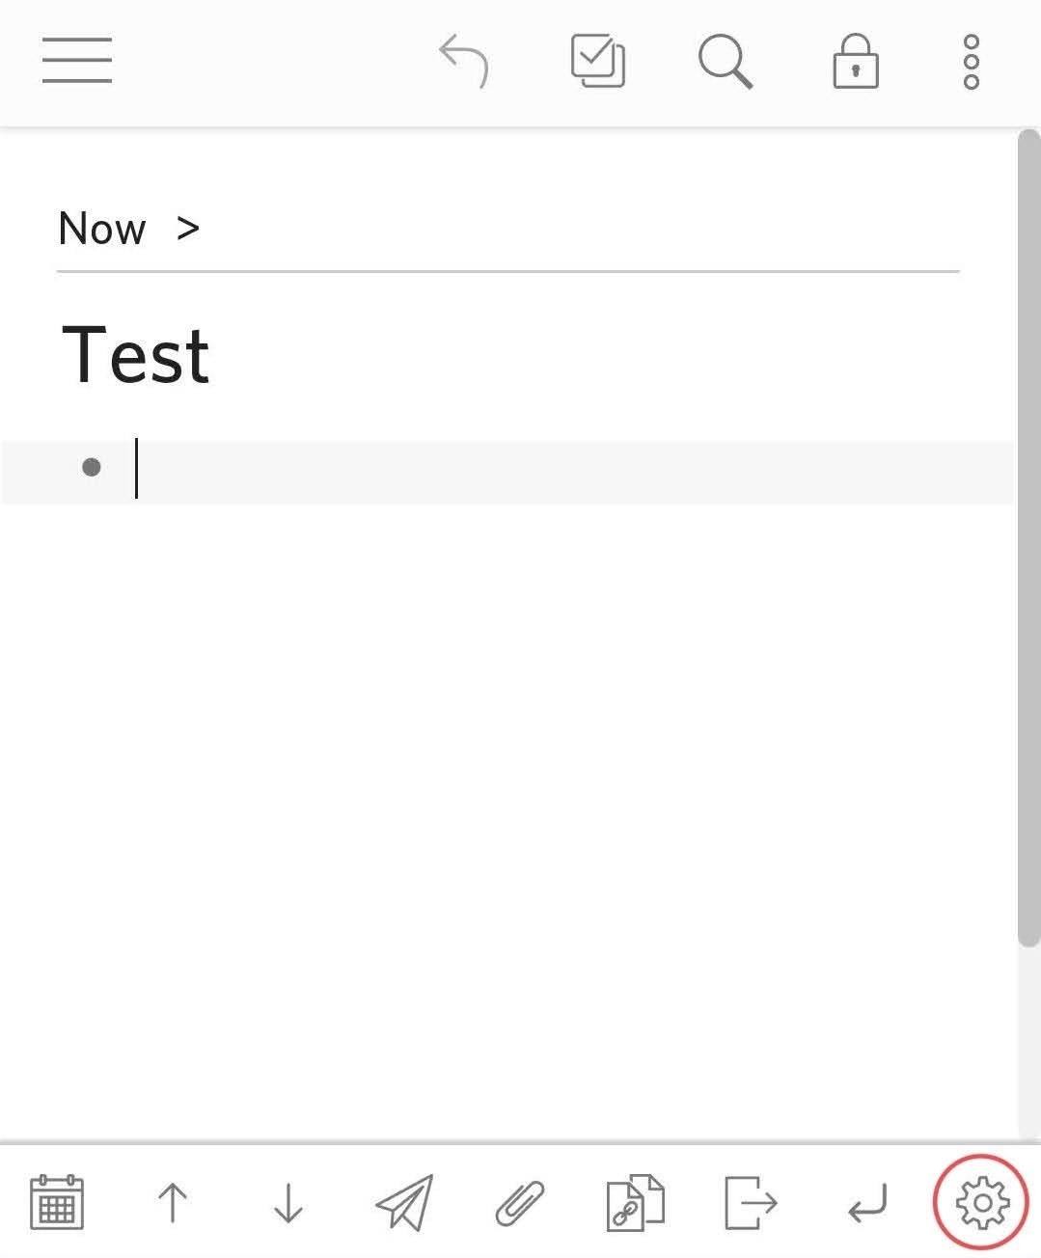
Task: Attach a file with paperclip icon
Action: pos(520,1203)
